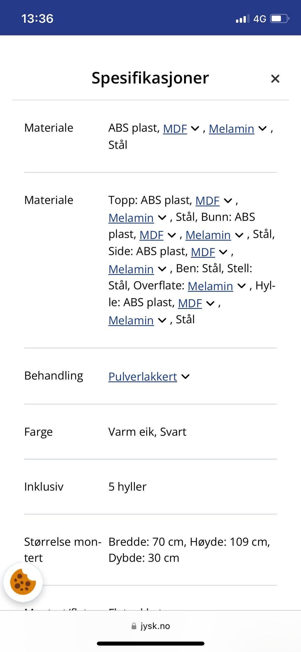Expand chevron after MDF in first Materiale row
The image size is (301, 652).
[195, 129]
